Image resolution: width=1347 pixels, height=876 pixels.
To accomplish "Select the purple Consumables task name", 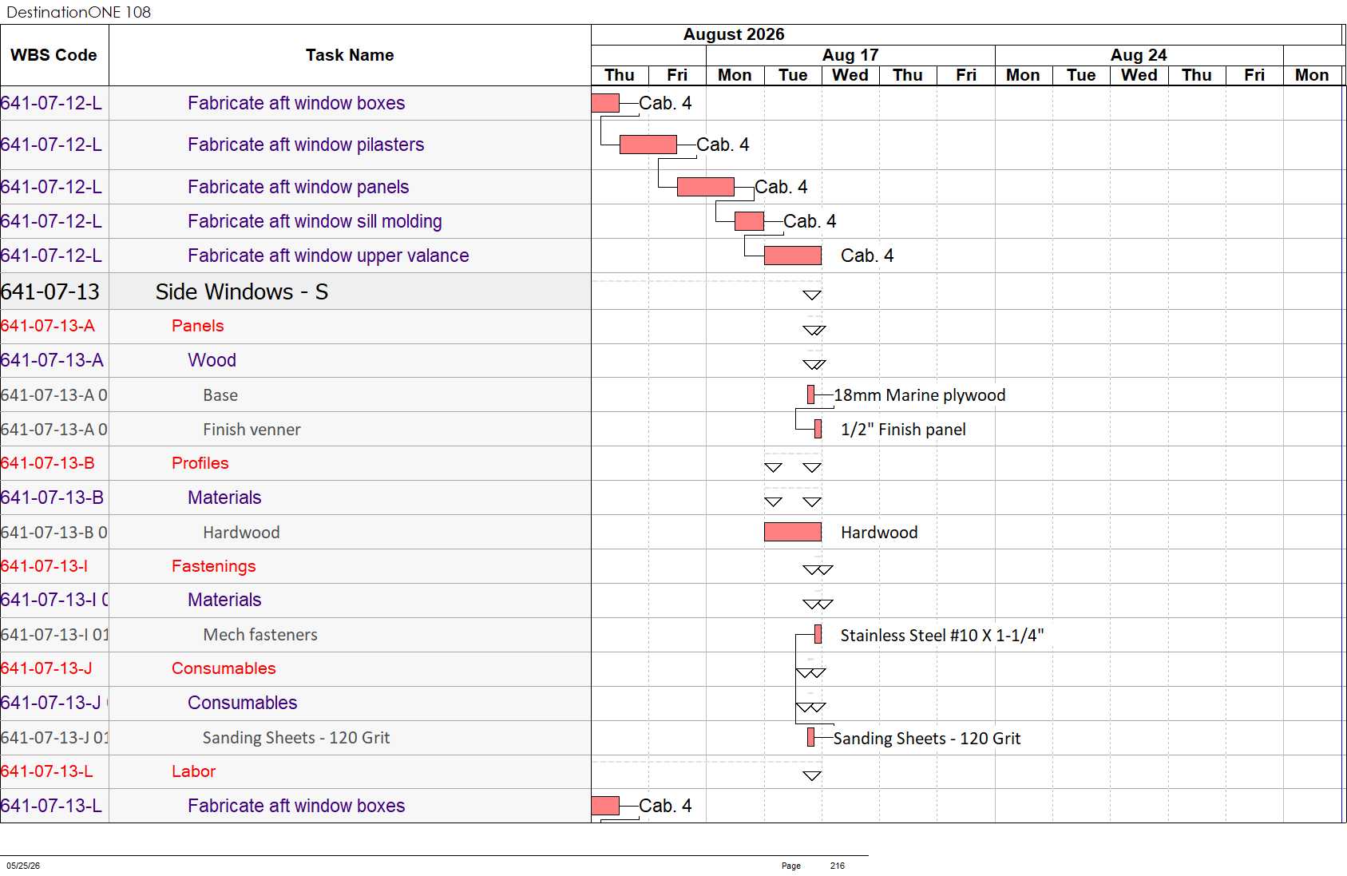I will 242,703.
